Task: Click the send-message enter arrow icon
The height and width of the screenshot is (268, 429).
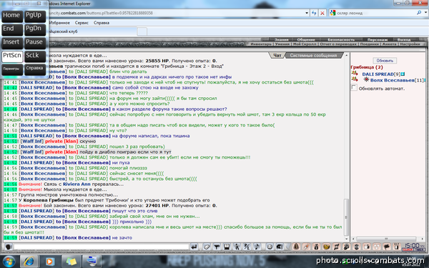Action: (x=194, y=247)
